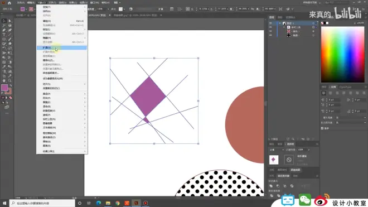368x207 pixels.
Task: Swap fill and stroke colors
Action: pyautogui.click(x=11, y=85)
